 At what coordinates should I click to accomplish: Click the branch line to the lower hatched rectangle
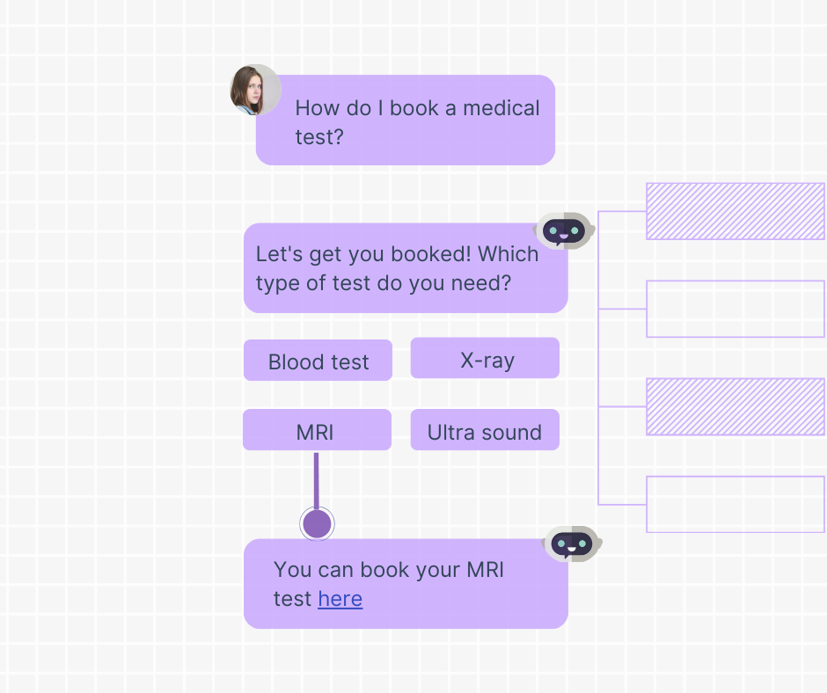(x=623, y=406)
